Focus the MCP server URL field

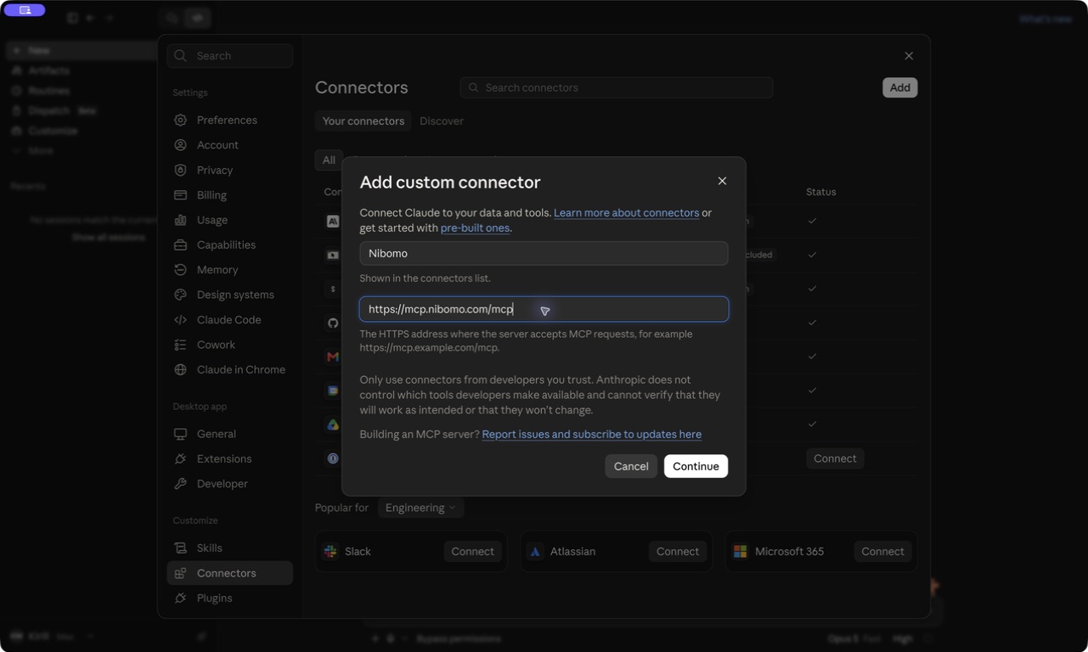(544, 309)
